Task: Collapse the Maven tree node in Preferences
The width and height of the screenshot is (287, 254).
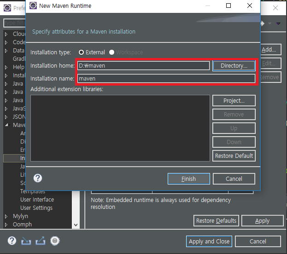Action: coord(6,125)
